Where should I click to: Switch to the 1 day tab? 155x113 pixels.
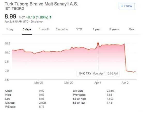pyautogui.click(x=10, y=29)
